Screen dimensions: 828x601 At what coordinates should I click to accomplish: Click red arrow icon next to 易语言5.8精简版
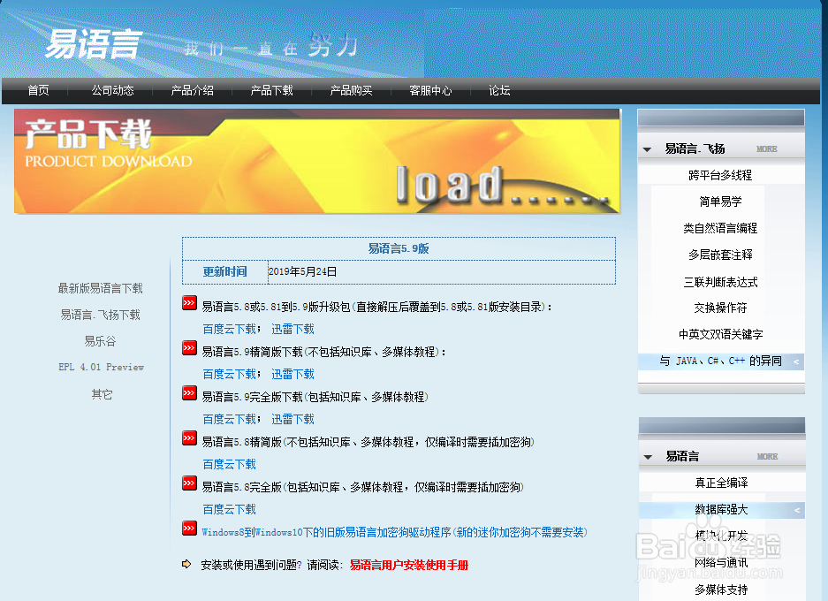pyautogui.click(x=189, y=437)
